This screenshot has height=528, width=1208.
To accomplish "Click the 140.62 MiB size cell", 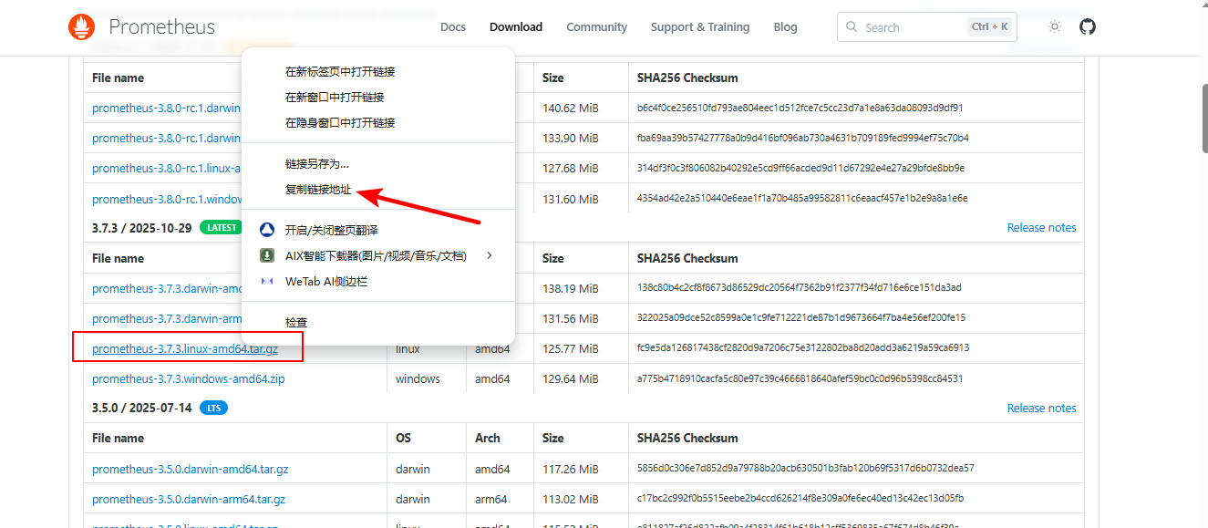I will [571, 108].
